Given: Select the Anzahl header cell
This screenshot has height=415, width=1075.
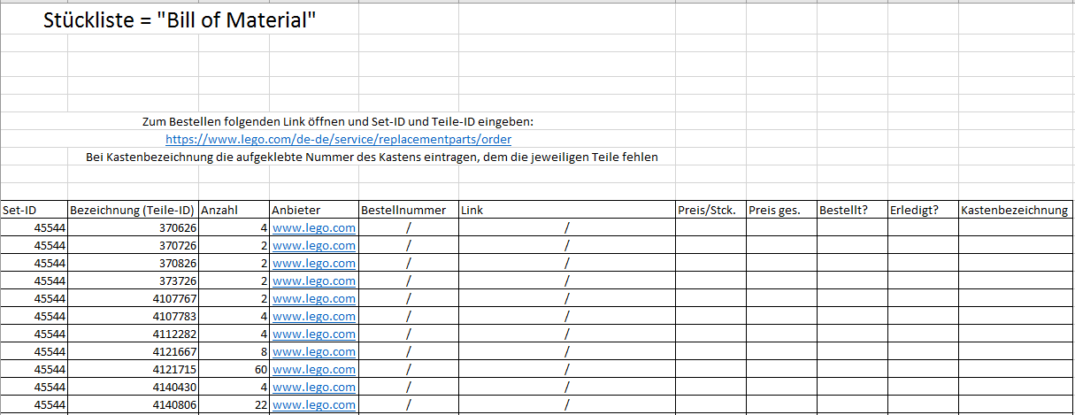Looking at the screenshot, I should pos(234,210).
